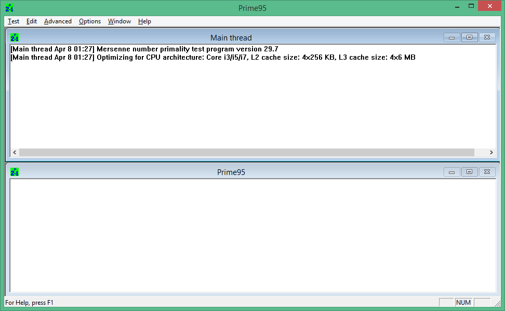Open the Edit menu
505x311 pixels.
(32, 21)
